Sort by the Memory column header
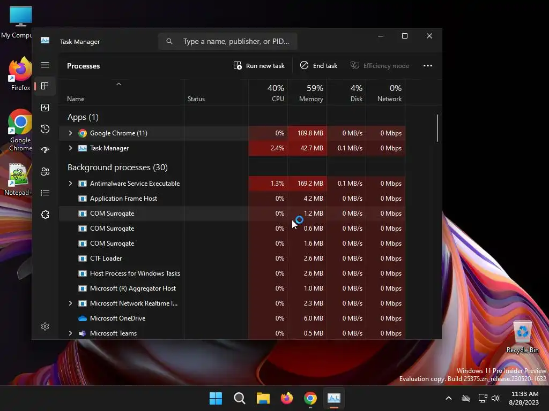 [308, 93]
